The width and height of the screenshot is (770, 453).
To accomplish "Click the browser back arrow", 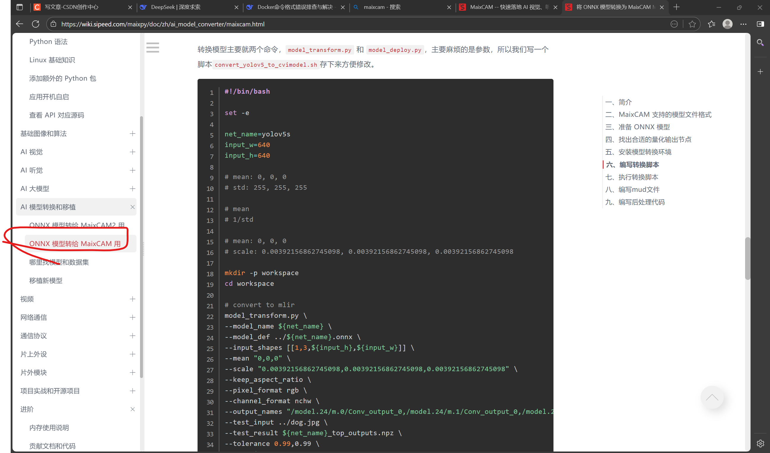I will click(20, 24).
